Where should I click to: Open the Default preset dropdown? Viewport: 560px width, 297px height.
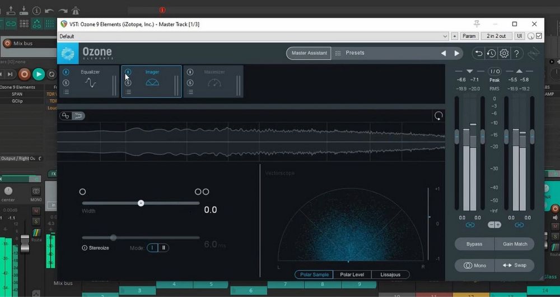(x=253, y=36)
